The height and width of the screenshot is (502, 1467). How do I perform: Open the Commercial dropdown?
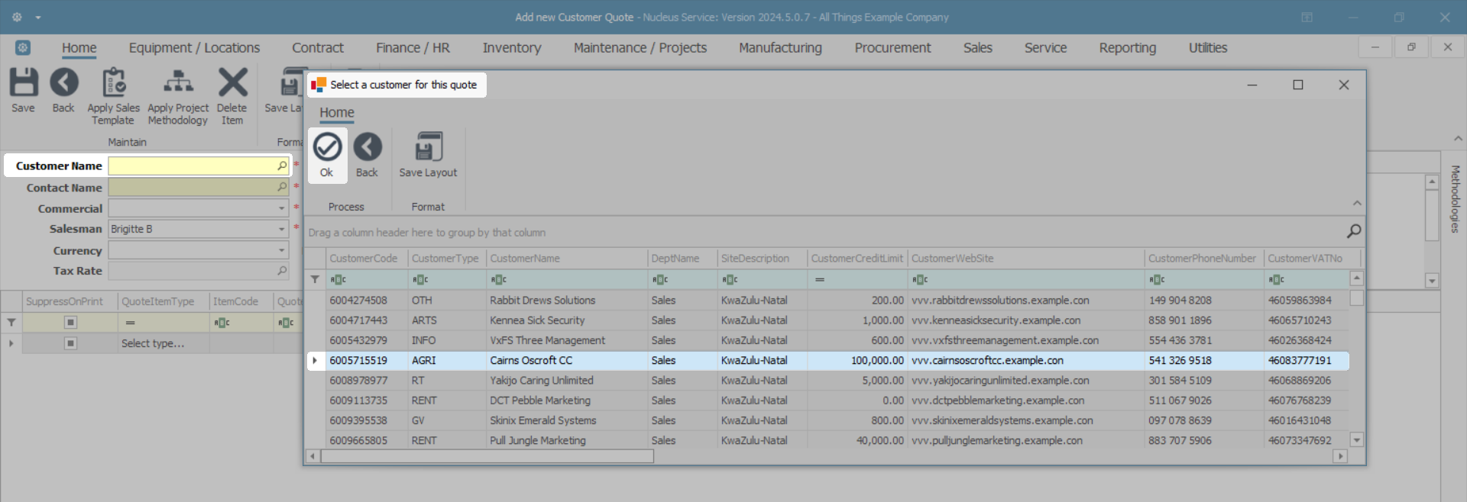[281, 208]
